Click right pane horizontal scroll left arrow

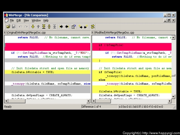pyautogui.click(x=94, y=101)
